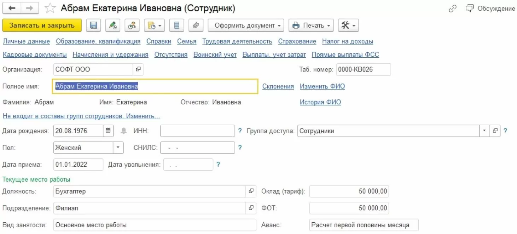The image size is (517, 234).
Task: Add this employee to favorites with the star
Action: [x=50, y=8]
